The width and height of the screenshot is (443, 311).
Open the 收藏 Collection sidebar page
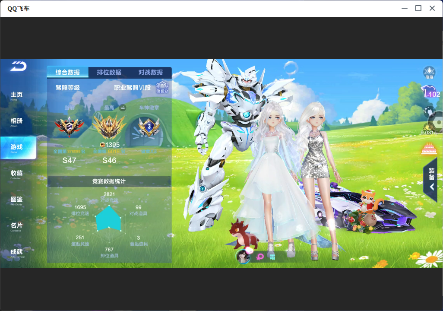pyautogui.click(x=16, y=175)
